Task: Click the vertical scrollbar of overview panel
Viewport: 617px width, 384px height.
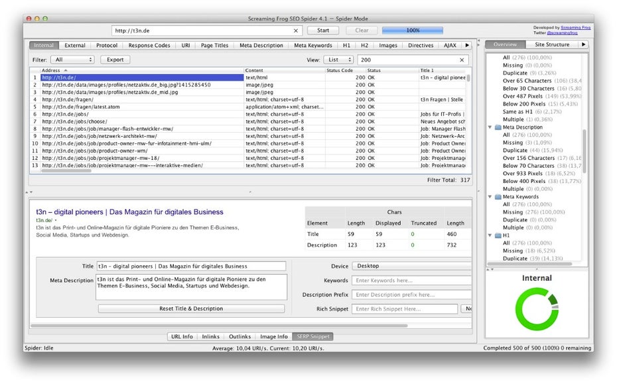Action: coord(584,151)
